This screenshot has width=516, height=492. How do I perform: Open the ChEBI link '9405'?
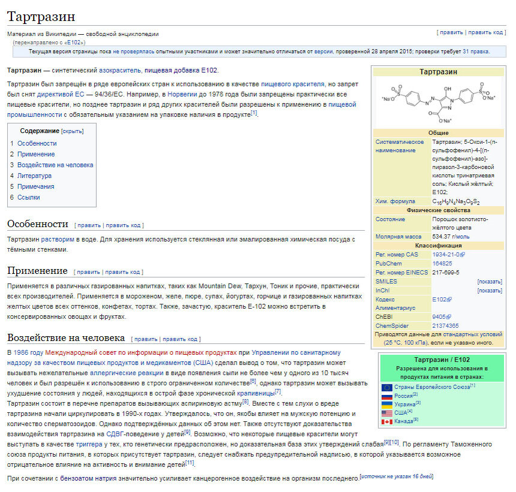[441, 317]
